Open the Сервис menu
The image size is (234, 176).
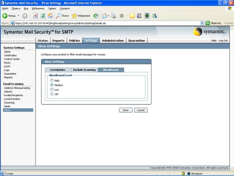(x=52, y=8)
